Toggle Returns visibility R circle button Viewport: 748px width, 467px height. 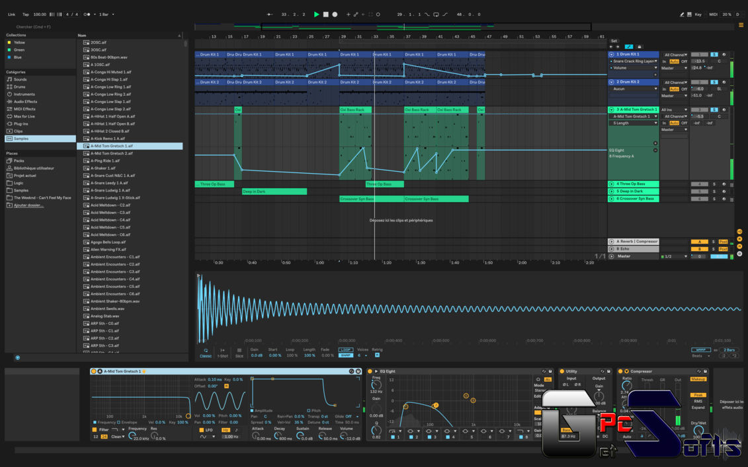tap(739, 238)
